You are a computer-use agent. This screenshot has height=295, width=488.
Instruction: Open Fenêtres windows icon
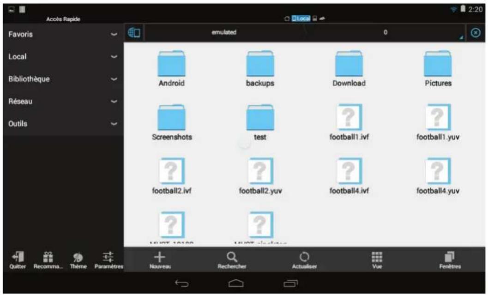(450, 260)
